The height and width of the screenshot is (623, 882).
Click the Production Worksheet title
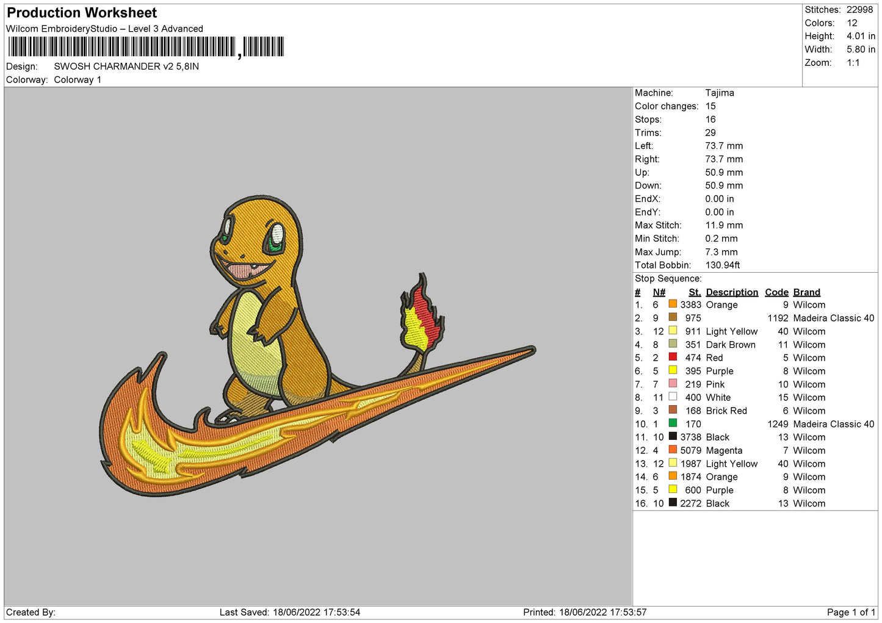(82, 13)
